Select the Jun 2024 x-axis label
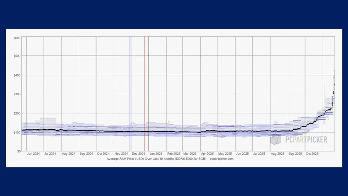The width and height of the screenshot is (348, 196). click(x=33, y=154)
